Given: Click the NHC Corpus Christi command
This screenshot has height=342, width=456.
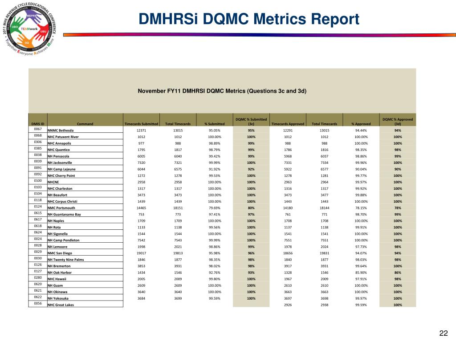Looking at the screenshot, I should click(62, 201).
